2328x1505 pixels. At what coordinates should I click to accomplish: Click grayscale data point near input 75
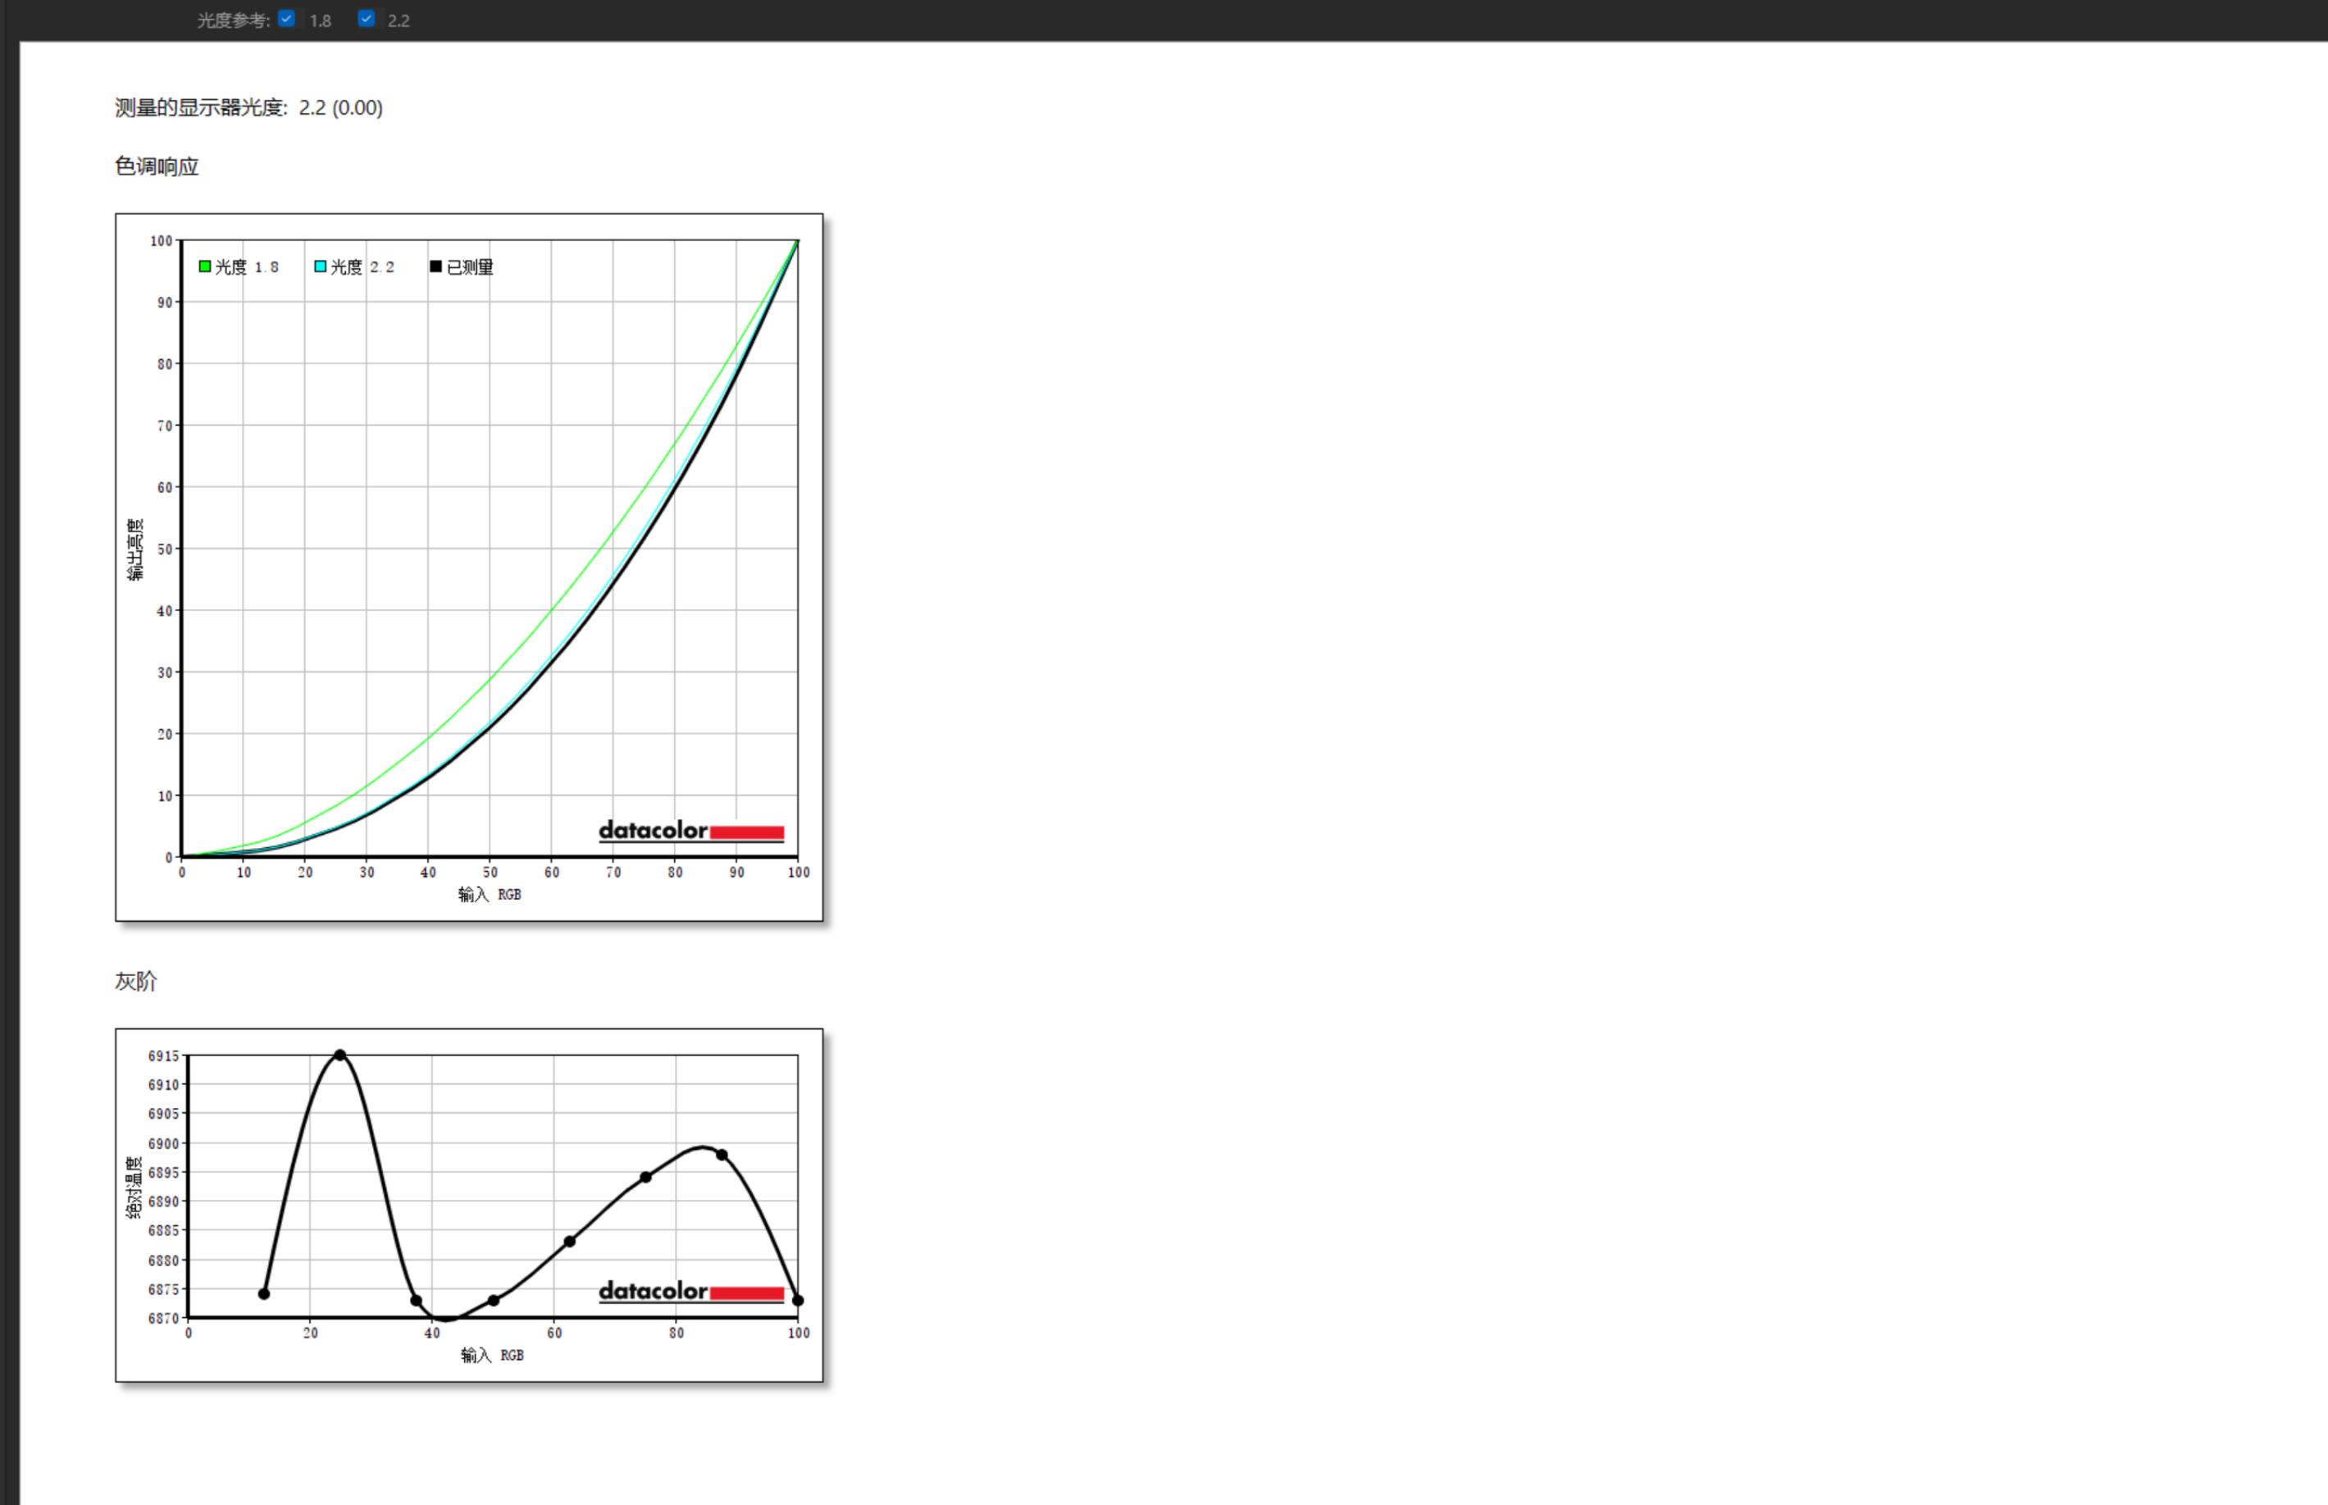[645, 1178]
